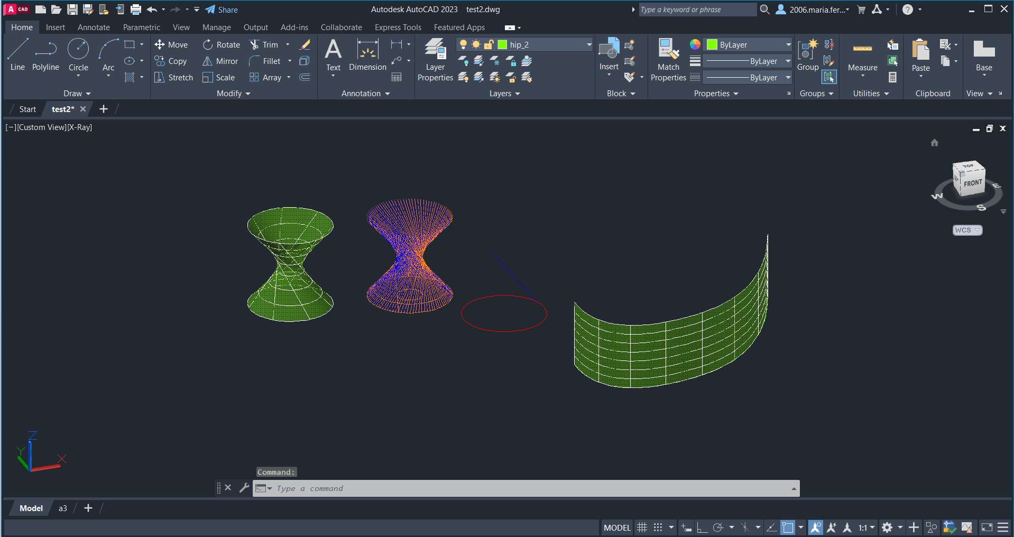Image resolution: width=1014 pixels, height=537 pixels.
Task: Toggle the drawing grid display in status bar
Action: point(642,527)
